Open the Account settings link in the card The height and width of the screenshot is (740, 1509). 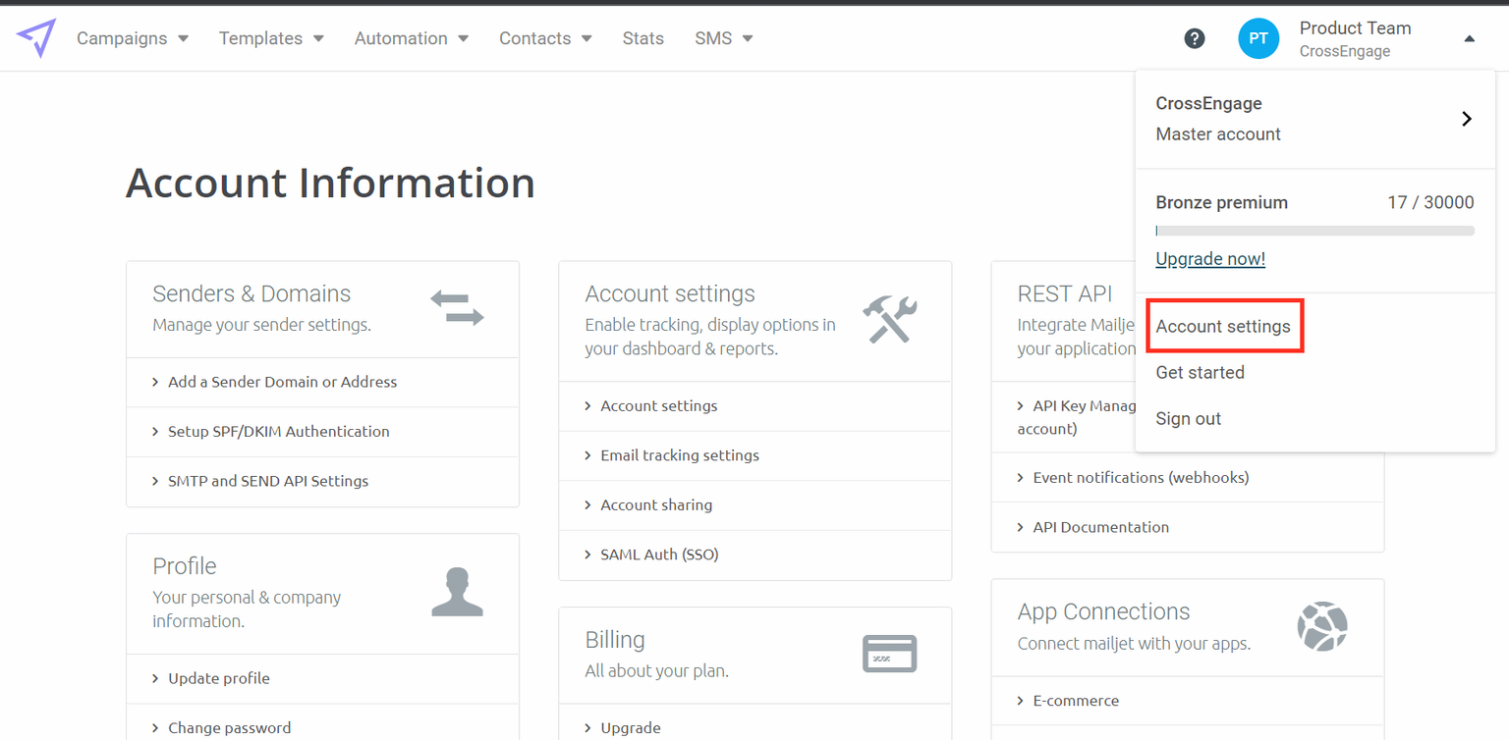pos(659,405)
